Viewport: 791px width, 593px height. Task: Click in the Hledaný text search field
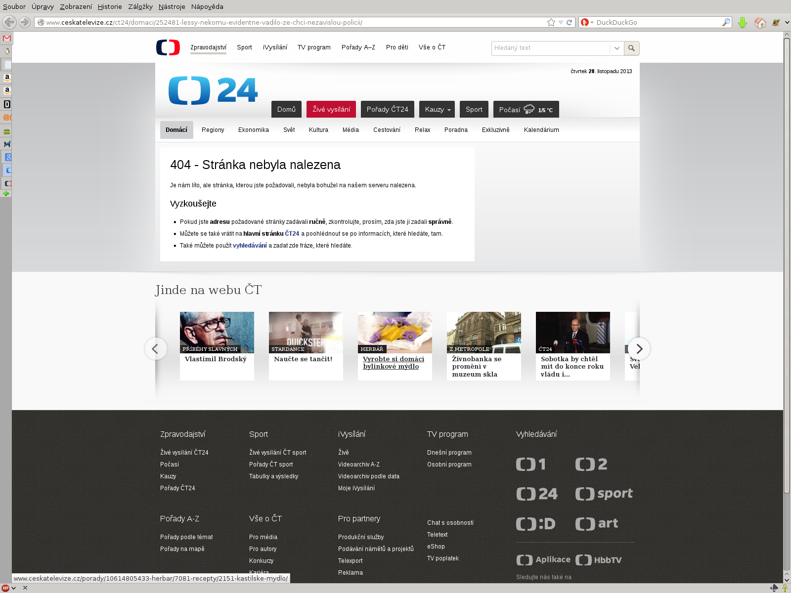pyautogui.click(x=551, y=48)
